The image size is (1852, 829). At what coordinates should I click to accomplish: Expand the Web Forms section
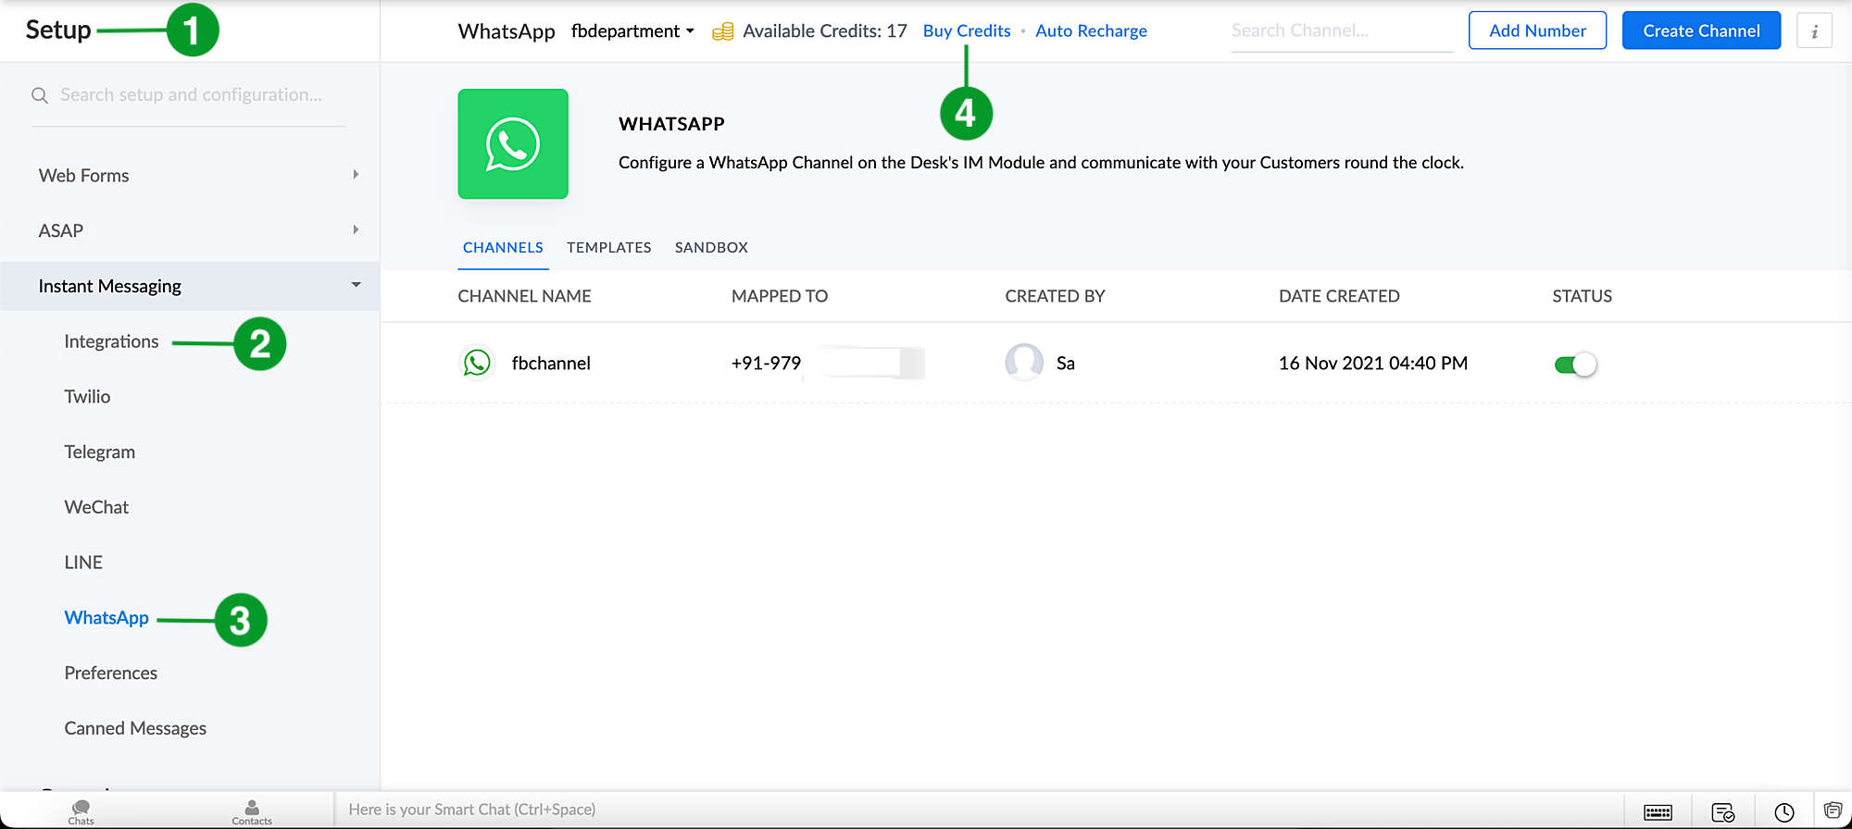[190, 175]
